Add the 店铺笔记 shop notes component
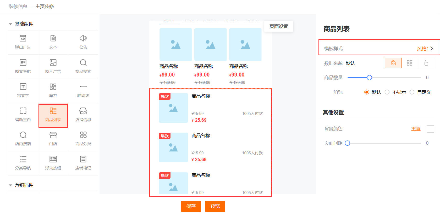This screenshot has width=440, height=223. pos(83,163)
